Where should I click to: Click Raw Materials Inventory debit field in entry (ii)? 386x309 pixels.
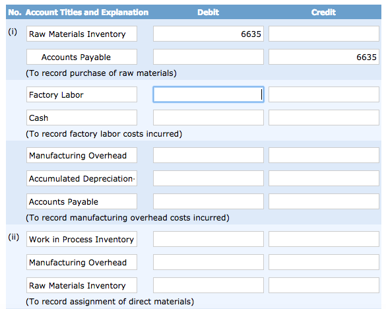pos(209,285)
